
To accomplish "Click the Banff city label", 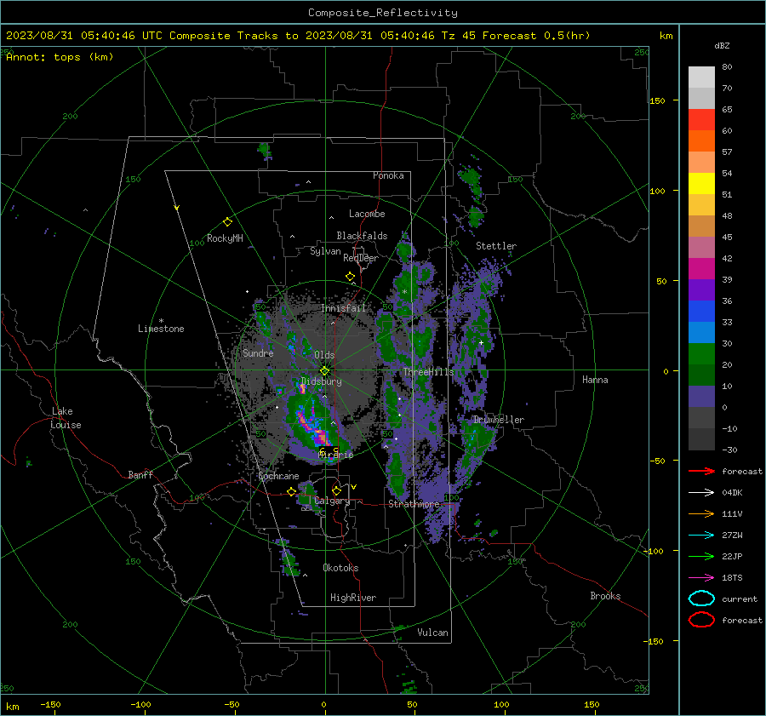I will tap(140, 474).
